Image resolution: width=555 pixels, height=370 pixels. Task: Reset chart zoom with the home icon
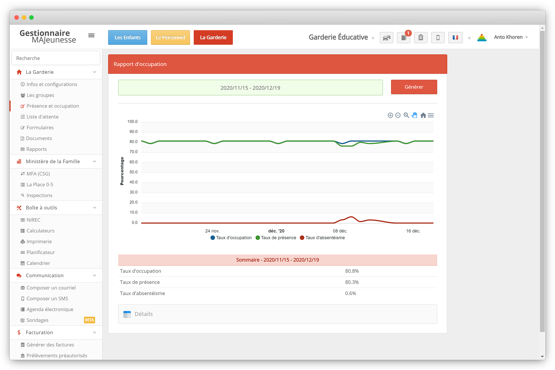423,115
